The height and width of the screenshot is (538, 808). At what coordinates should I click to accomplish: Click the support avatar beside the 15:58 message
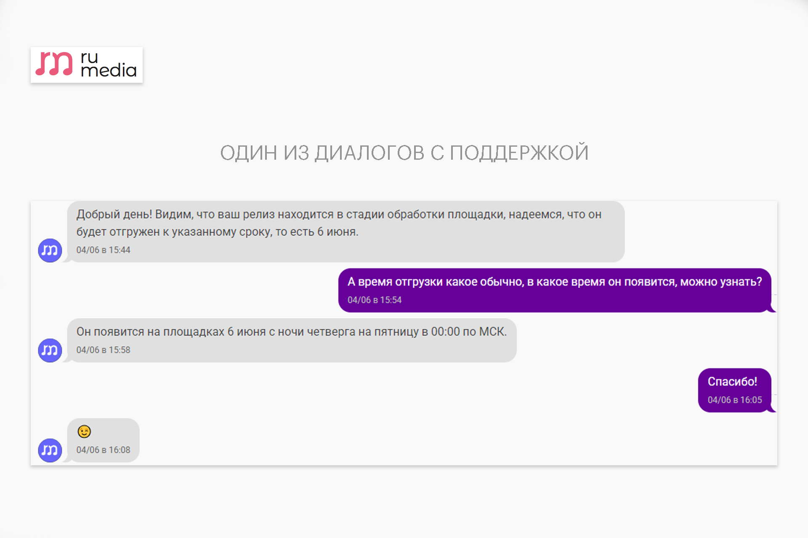(50, 351)
